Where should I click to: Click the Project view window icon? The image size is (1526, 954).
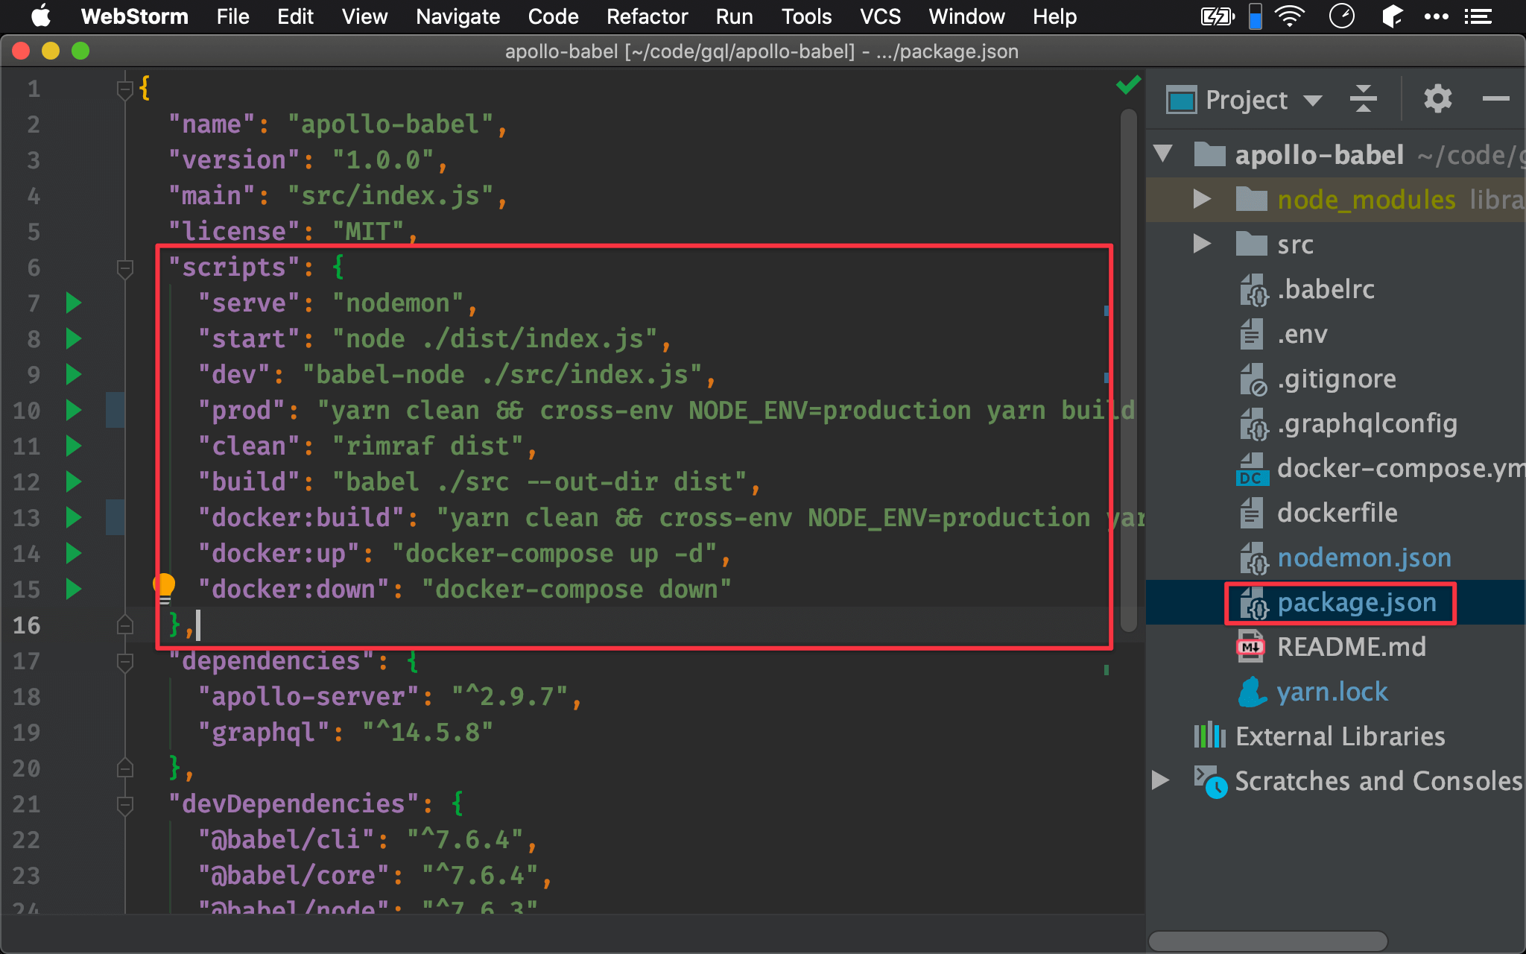click(1182, 100)
